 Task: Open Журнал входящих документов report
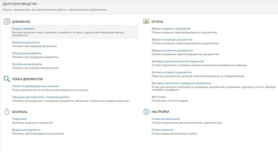171,29
